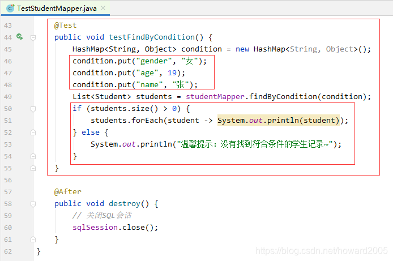This screenshot has height=261, width=393.
Task: Click line number 43 in the gutter
Action: tap(8, 25)
